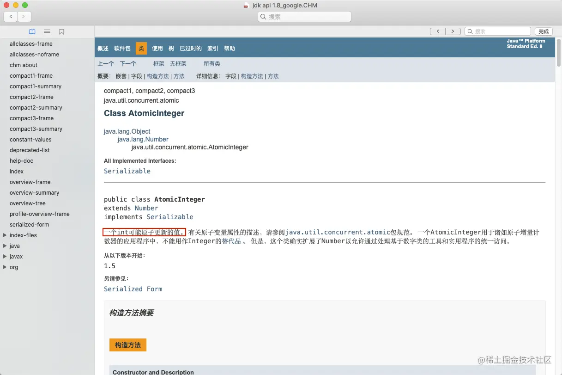Screen dimensions: 562x375
Task: Click the magnifier icon in the toolbar search box
Action: coord(264,16)
